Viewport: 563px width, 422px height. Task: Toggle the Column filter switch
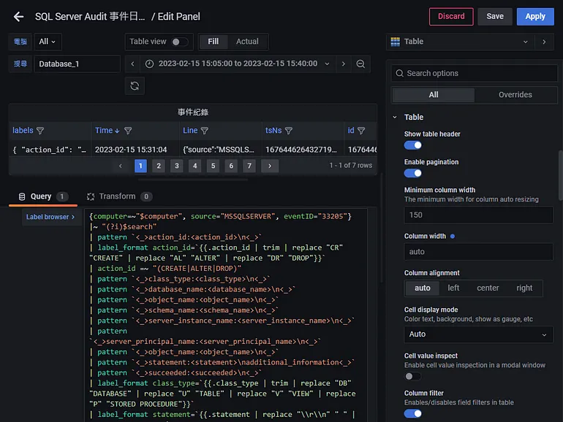(413, 413)
